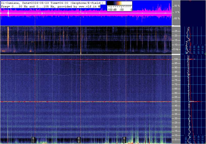Click the 85 Hz tick on E-field axis
The image size is (206, 144).
pyautogui.click(x=176, y=72)
